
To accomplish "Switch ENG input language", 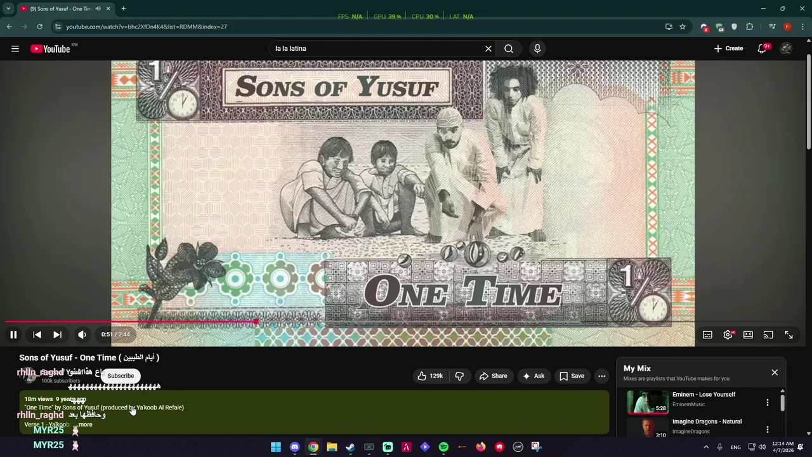I will pos(735,447).
